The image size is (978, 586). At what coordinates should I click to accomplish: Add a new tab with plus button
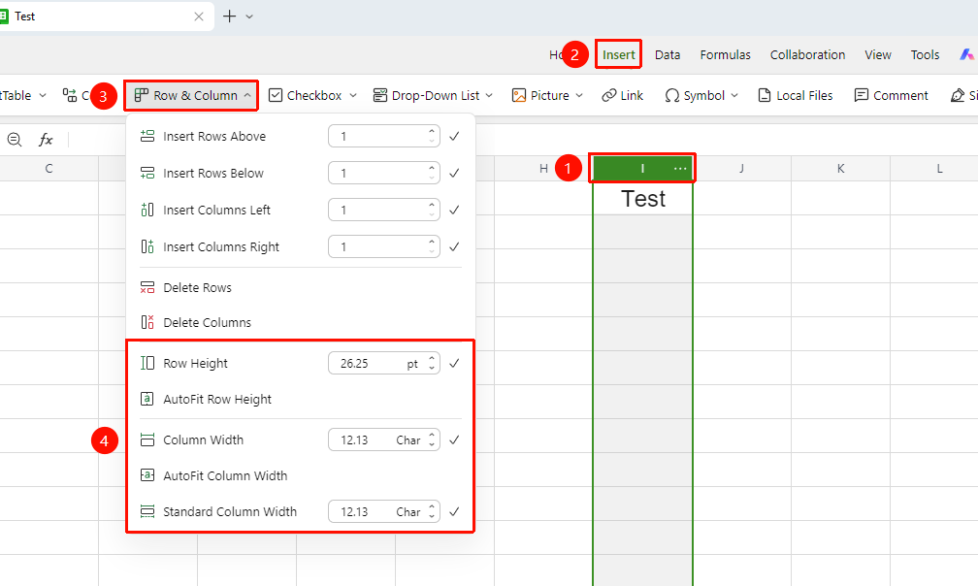(230, 16)
